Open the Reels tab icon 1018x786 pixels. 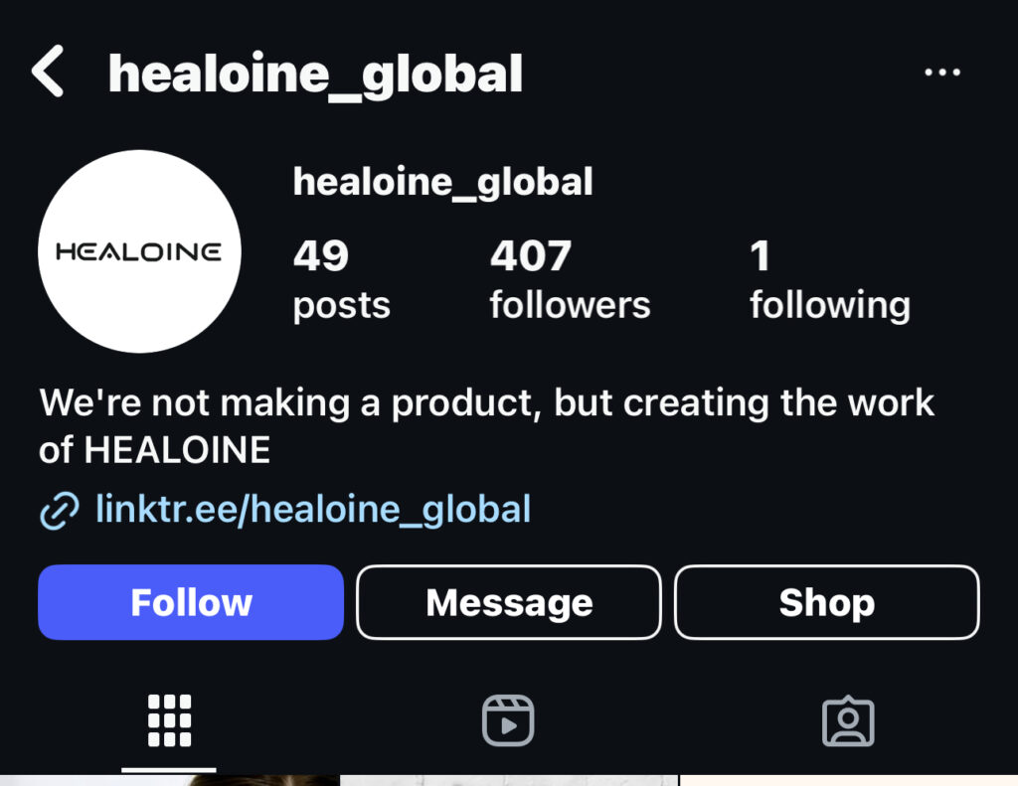click(x=508, y=721)
